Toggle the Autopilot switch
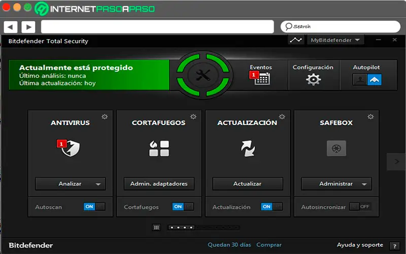Image resolution: width=406 pixels, height=254 pixels. [x=367, y=80]
